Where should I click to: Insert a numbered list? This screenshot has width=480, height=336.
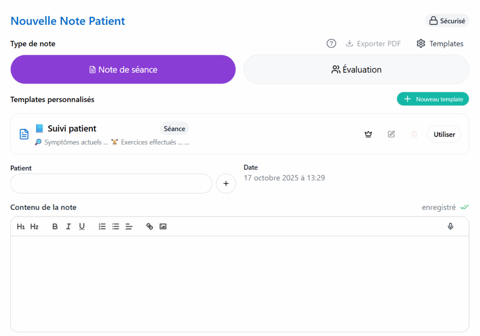tap(102, 226)
